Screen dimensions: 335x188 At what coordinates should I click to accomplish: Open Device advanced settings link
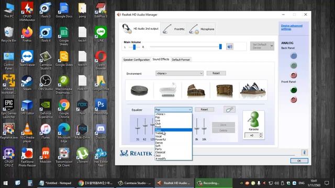292,27
